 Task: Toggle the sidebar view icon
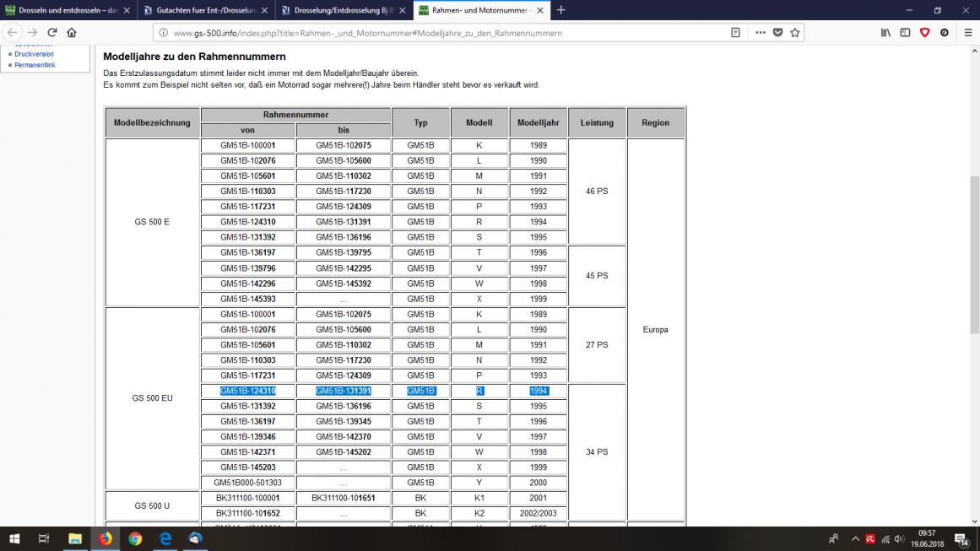coord(905,32)
